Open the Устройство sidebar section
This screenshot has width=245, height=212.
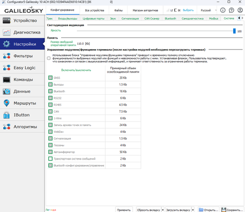point(22,21)
